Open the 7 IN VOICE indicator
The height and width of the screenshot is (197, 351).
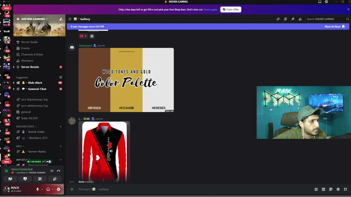coord(39,162)
